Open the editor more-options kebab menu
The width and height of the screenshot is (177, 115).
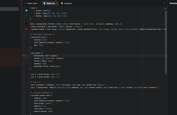(164, 3)
